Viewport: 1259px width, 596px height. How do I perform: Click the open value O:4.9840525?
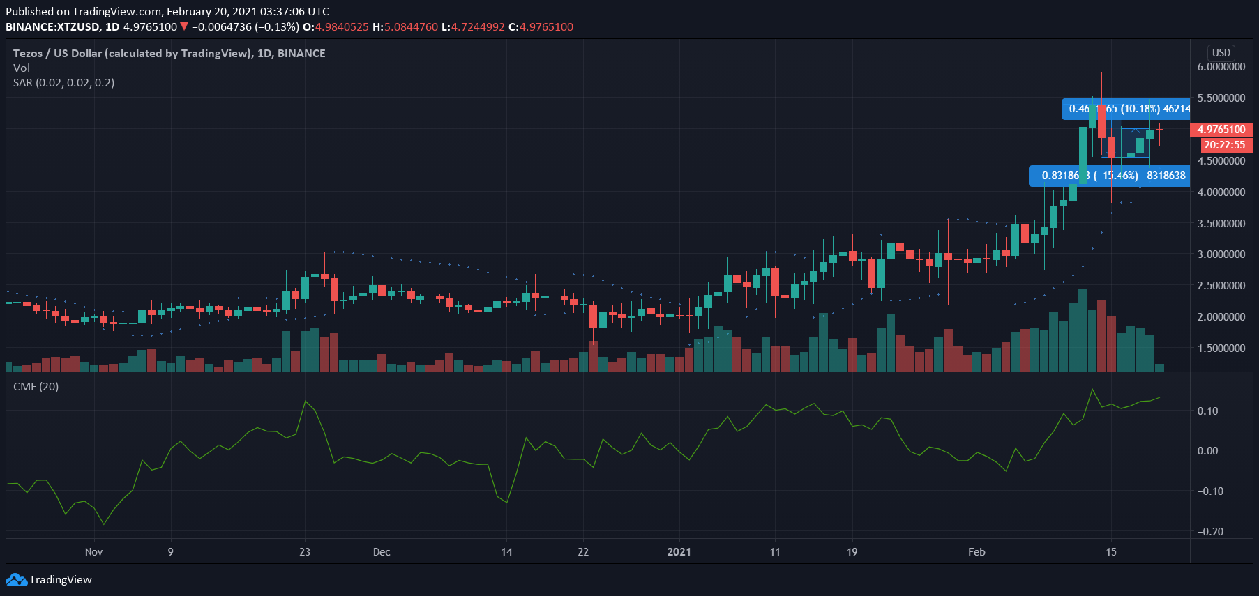(x=336, y=27)
